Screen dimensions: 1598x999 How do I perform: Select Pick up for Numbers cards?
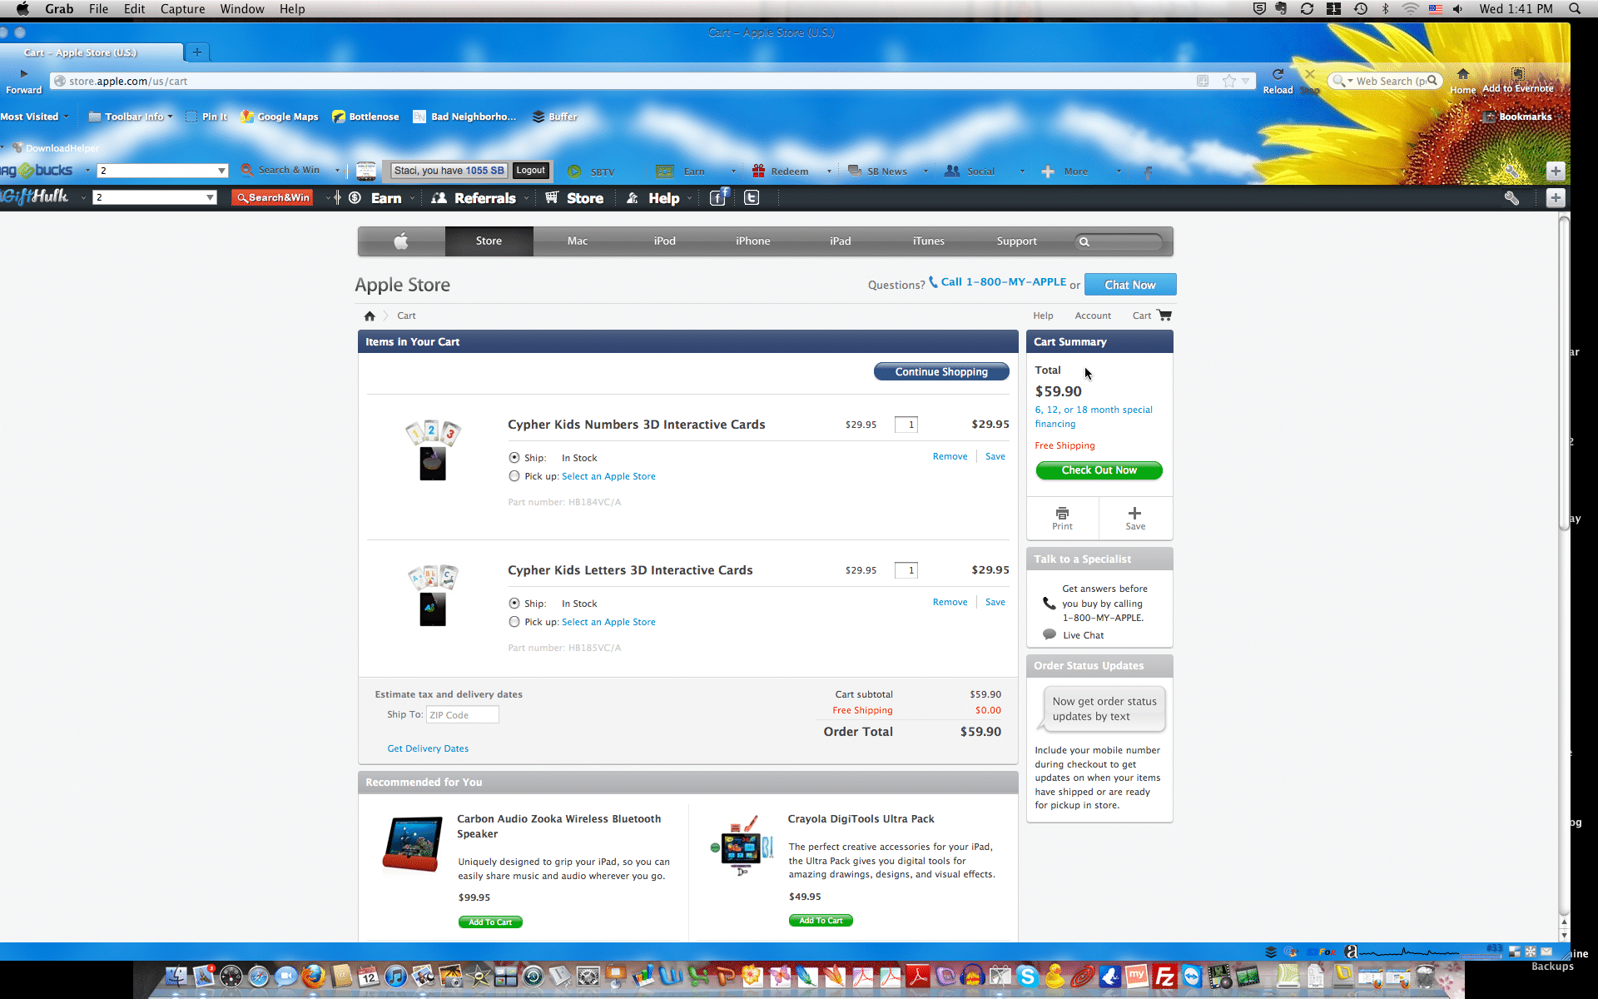(514, 476)
